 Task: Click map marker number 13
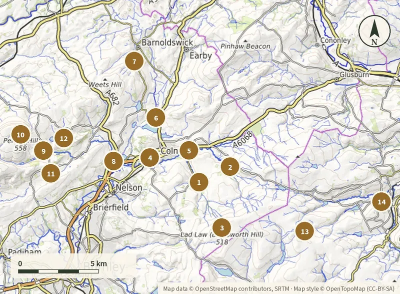[x=304, y=231]
